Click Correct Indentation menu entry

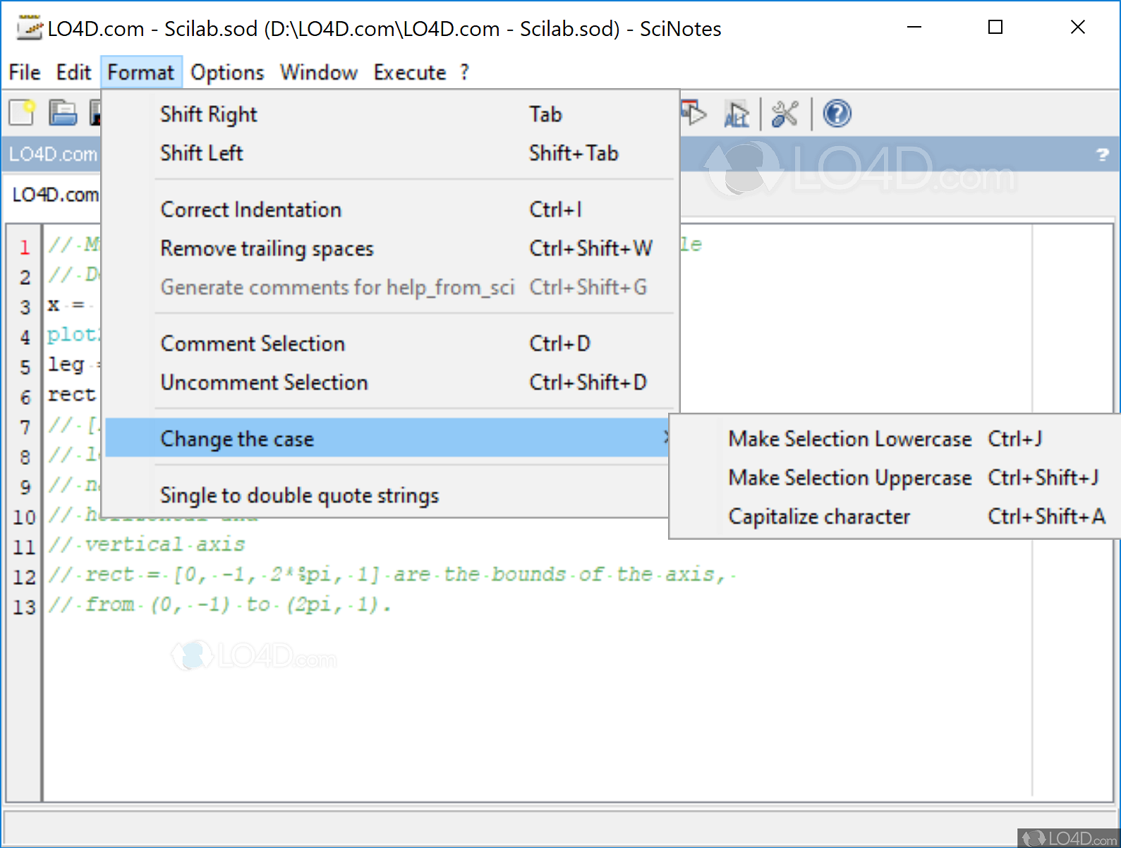point(250,210)
